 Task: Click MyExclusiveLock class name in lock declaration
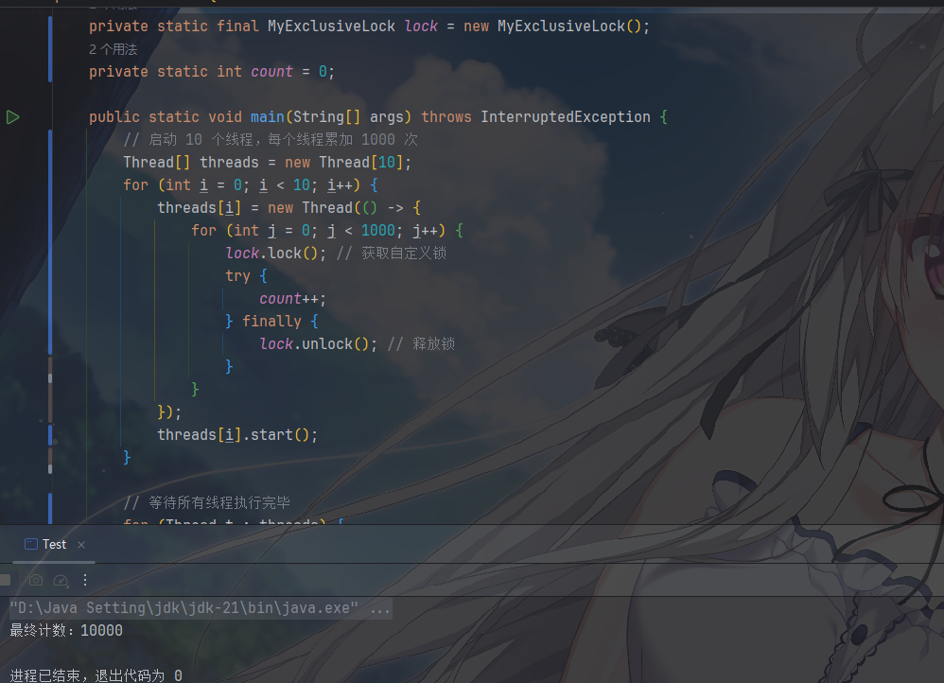(x=330, y=26)
